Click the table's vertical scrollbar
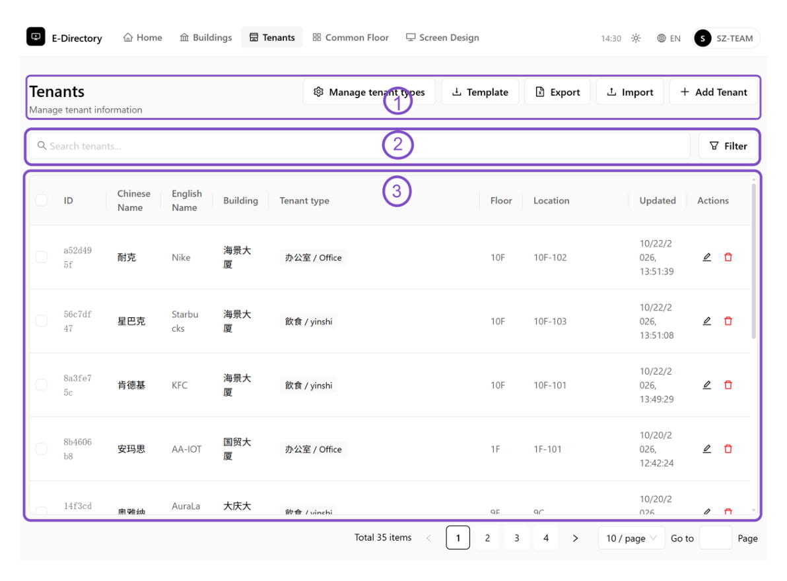787x581 pixels. (753, 260)
